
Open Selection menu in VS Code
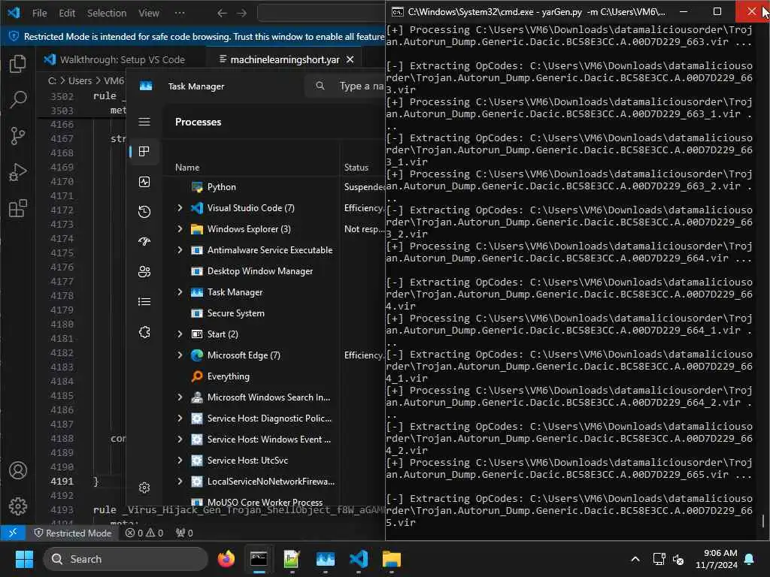[107, 14]
